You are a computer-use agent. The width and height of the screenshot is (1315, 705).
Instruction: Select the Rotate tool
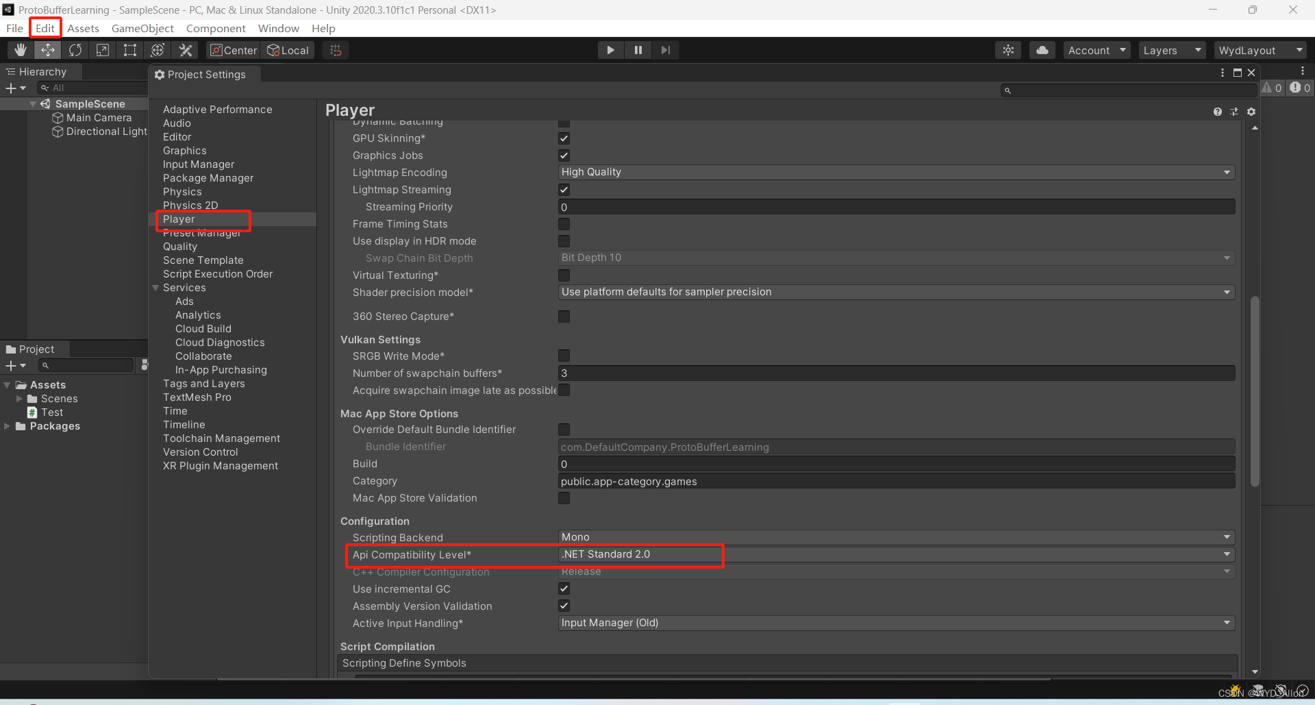point(75,50)
